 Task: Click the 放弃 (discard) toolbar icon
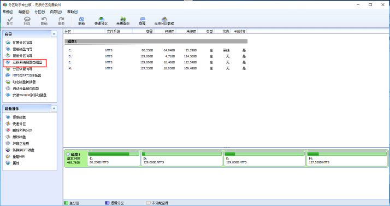tap(27, 21)
